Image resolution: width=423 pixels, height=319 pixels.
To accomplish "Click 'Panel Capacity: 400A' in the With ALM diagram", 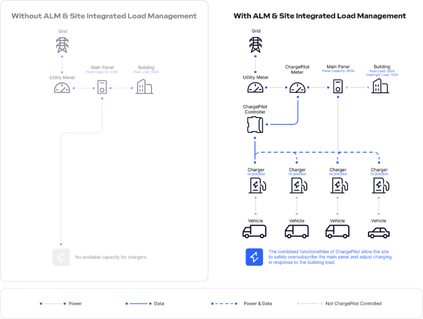I will (x=338, y=71).
